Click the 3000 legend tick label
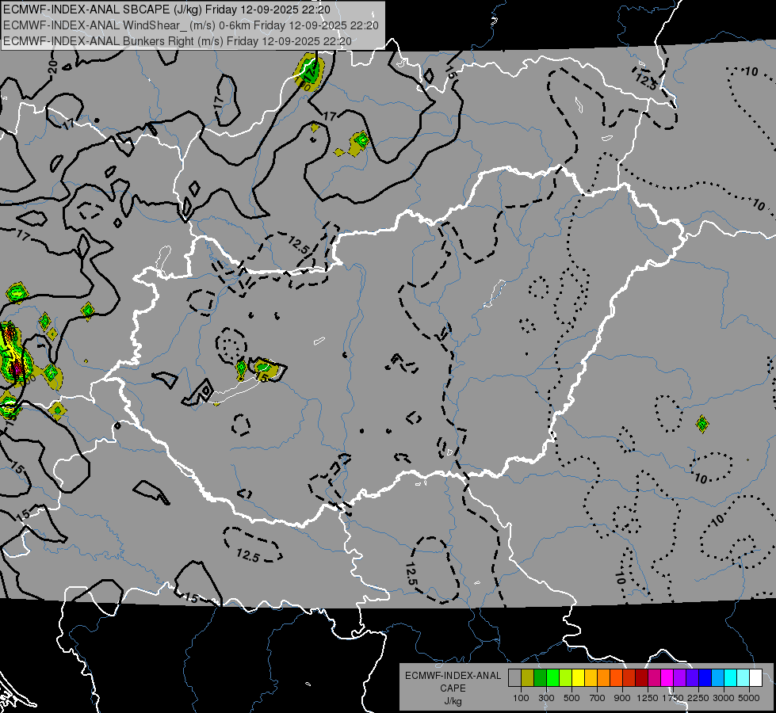 [723, 698]
